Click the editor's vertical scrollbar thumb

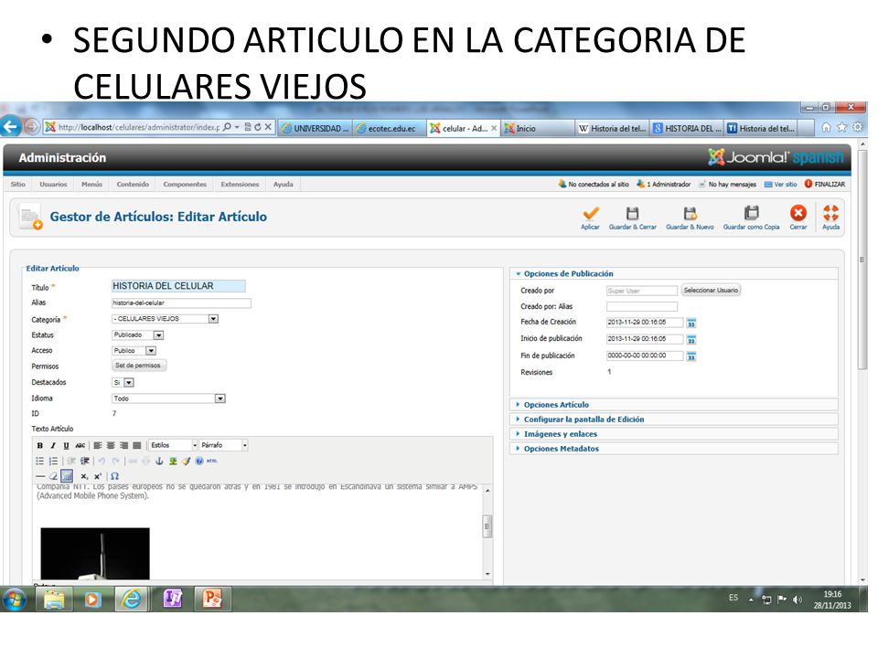point(487,526)
